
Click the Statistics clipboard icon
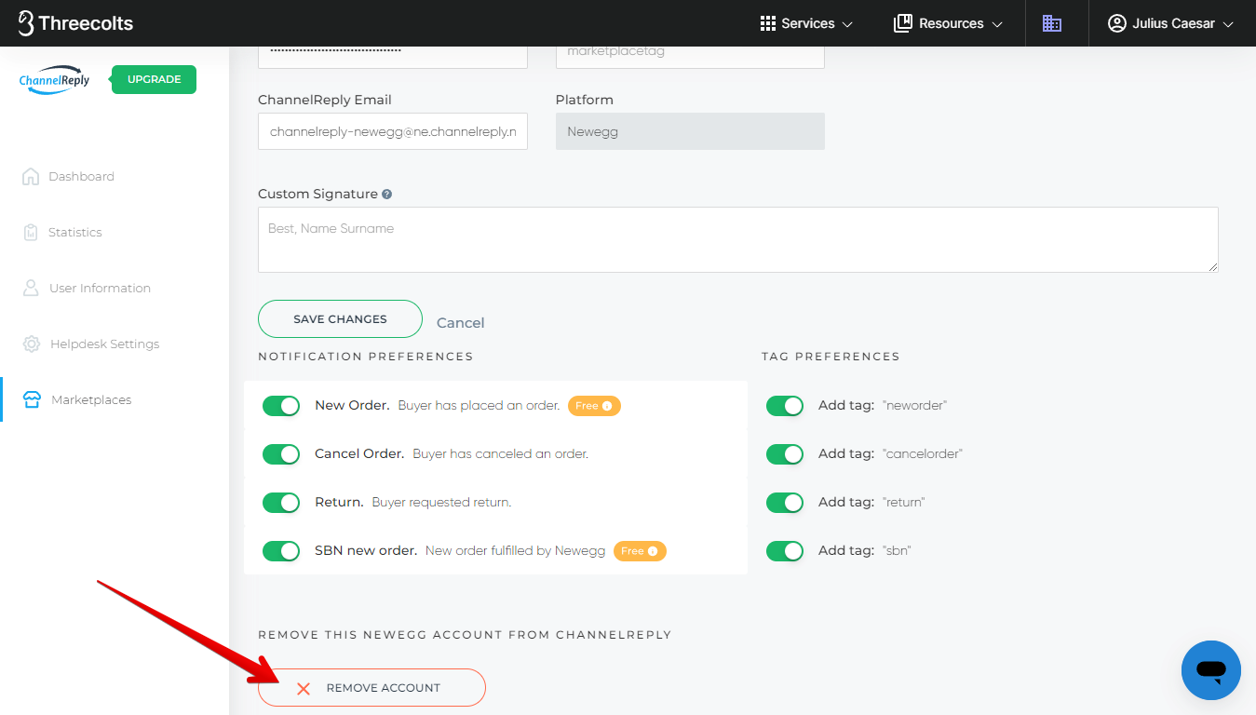(x=31, y=232)
